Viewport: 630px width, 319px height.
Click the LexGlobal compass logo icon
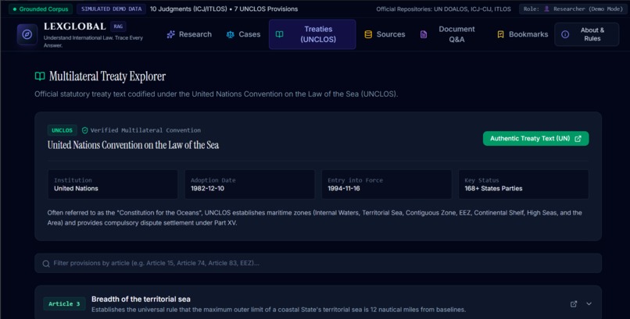(27, 34)
